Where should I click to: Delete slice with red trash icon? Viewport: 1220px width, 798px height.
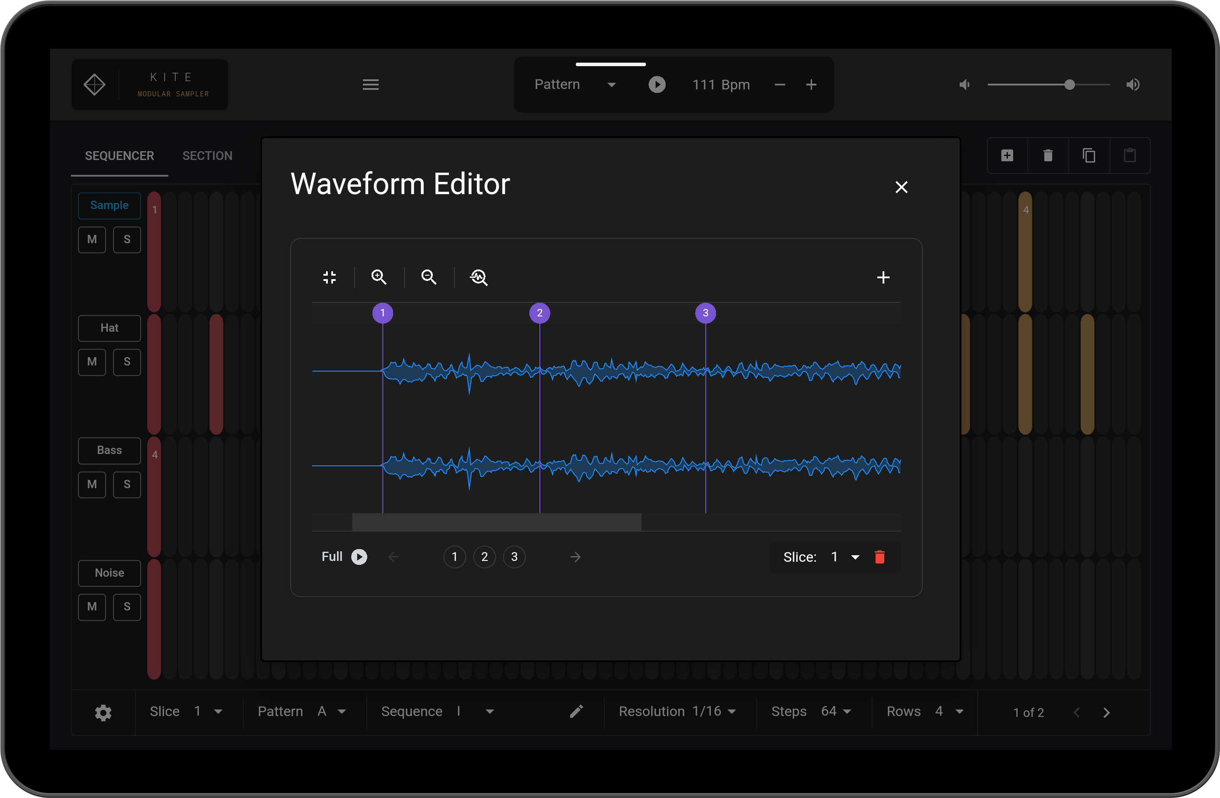pos(880,557)
